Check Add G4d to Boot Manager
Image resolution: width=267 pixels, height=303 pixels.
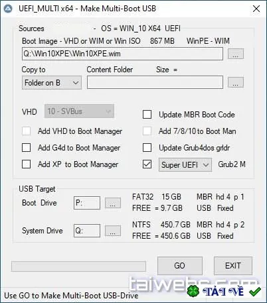point(27,148)
